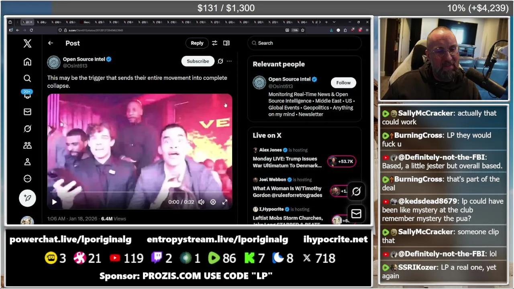Click the @Osint613 handle under post author

click(x=75, y=66)
